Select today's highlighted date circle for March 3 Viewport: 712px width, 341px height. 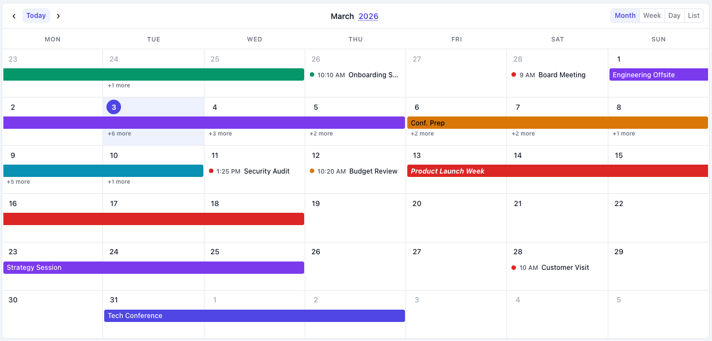point(114,106)
